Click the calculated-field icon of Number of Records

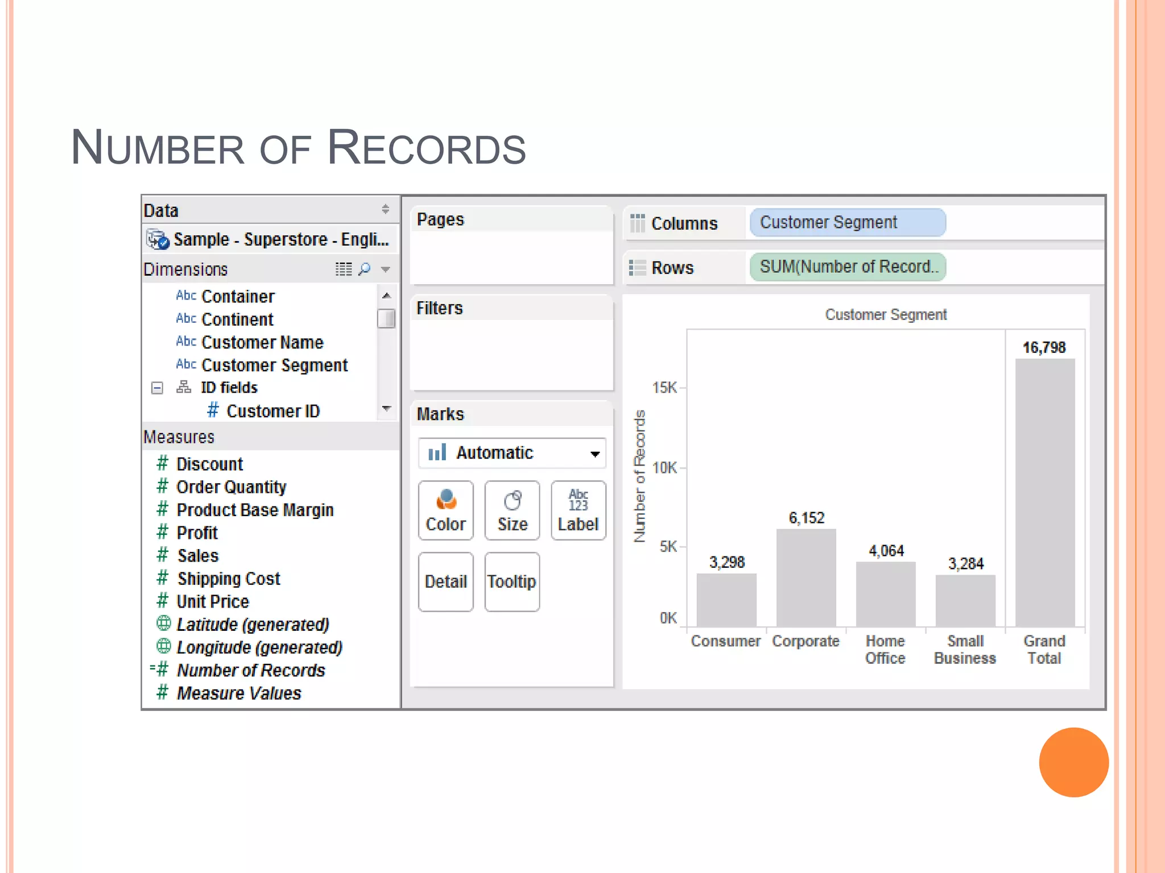tap(160, 670)
